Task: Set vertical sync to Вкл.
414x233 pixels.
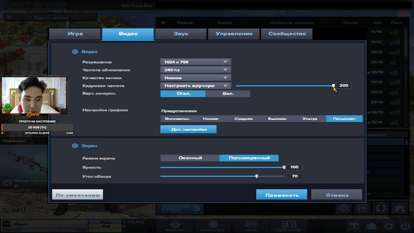Action: point(228,94)
